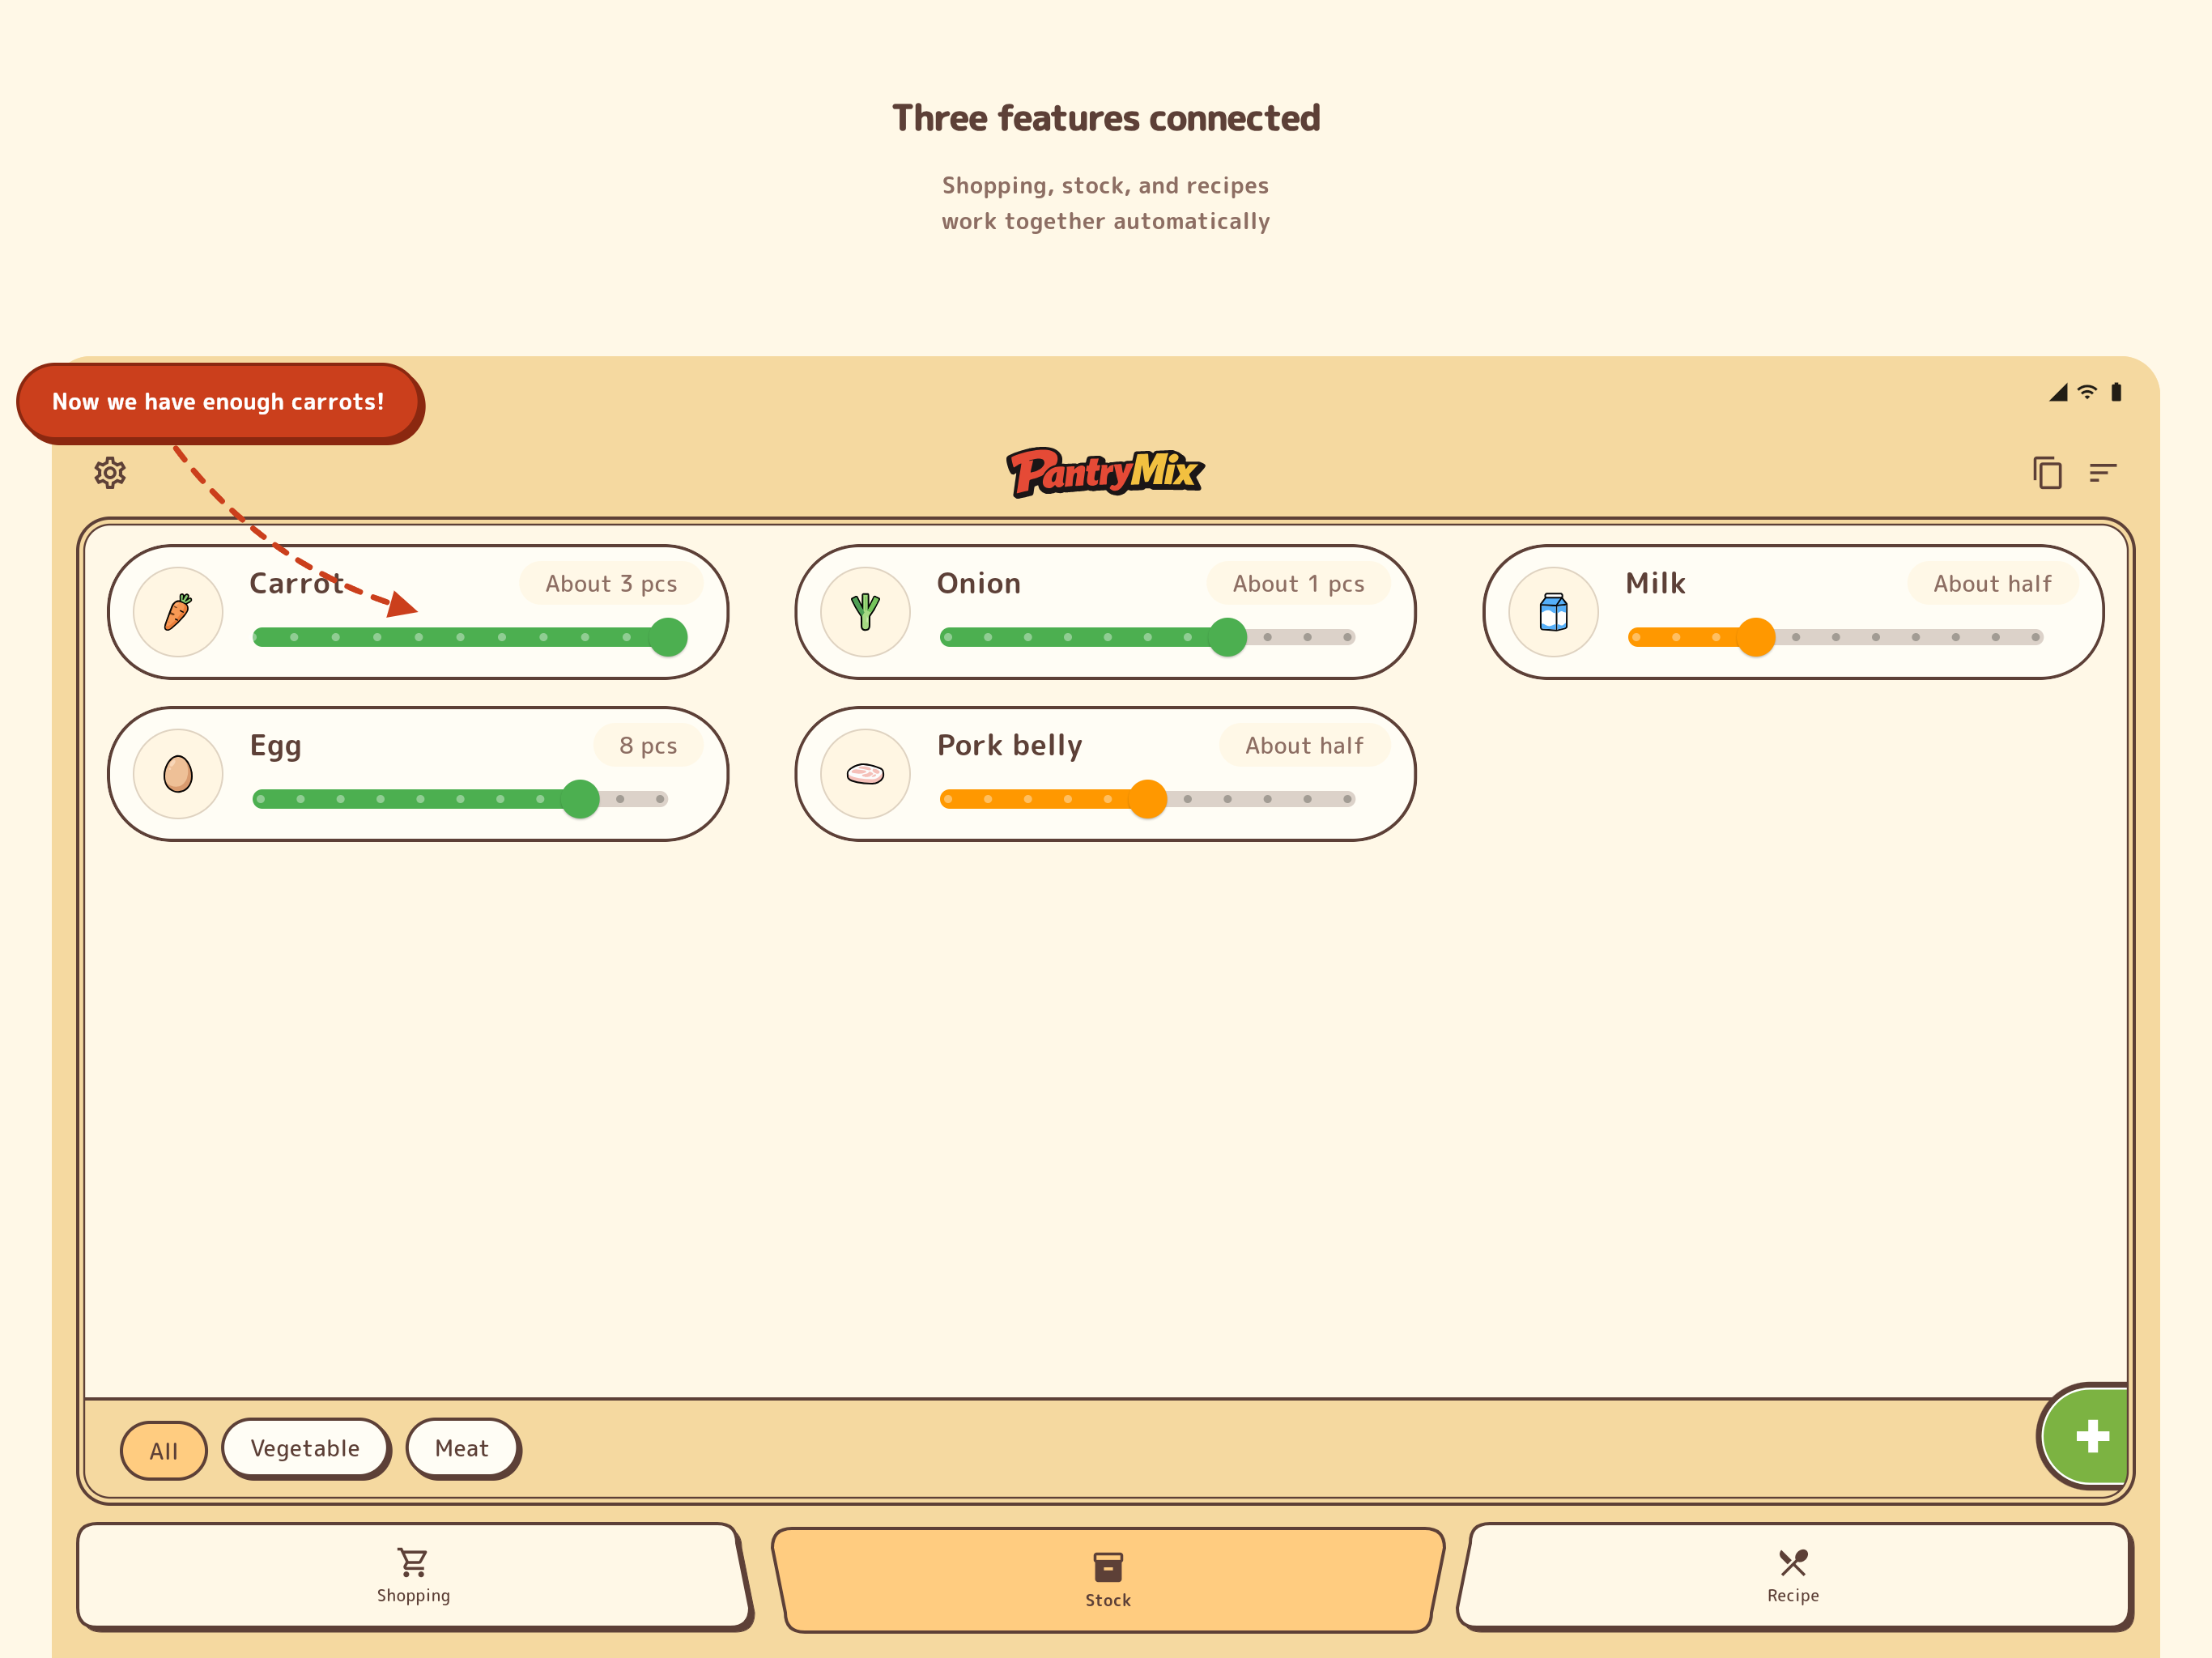This screenshot has height=1658, width=2212.
Task: Select the Egg item name
Action: click(x=275, y=747)
